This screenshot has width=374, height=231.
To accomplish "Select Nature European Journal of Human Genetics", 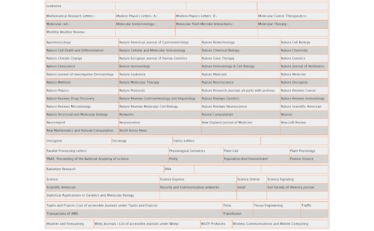I will (x=153, y=58).
